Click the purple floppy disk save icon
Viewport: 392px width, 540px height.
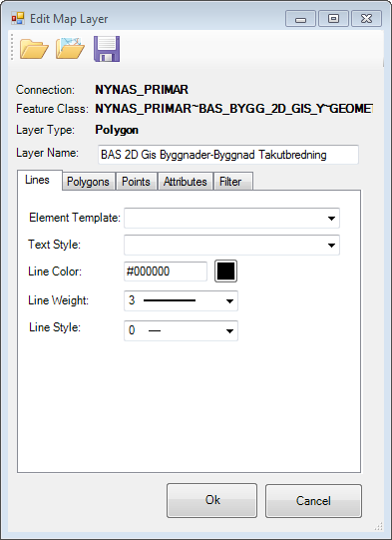[107, 49]
